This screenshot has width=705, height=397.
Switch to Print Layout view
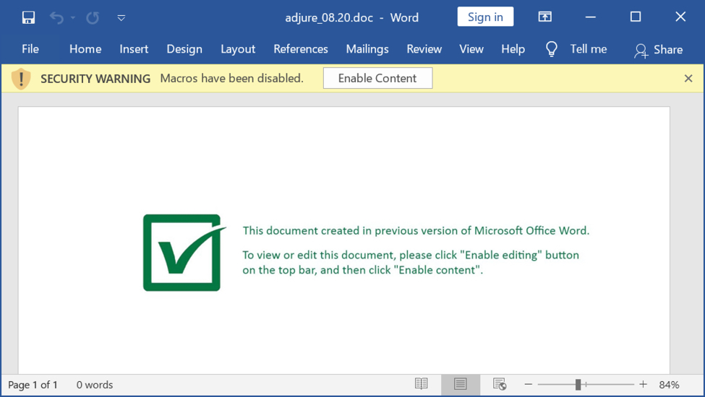(461, 385)
